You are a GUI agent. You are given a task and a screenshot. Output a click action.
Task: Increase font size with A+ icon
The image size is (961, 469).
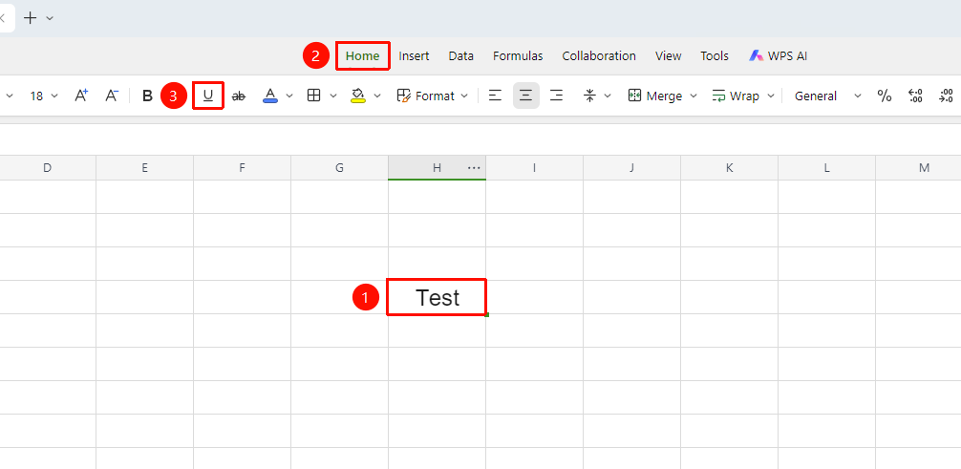[81, 96]
